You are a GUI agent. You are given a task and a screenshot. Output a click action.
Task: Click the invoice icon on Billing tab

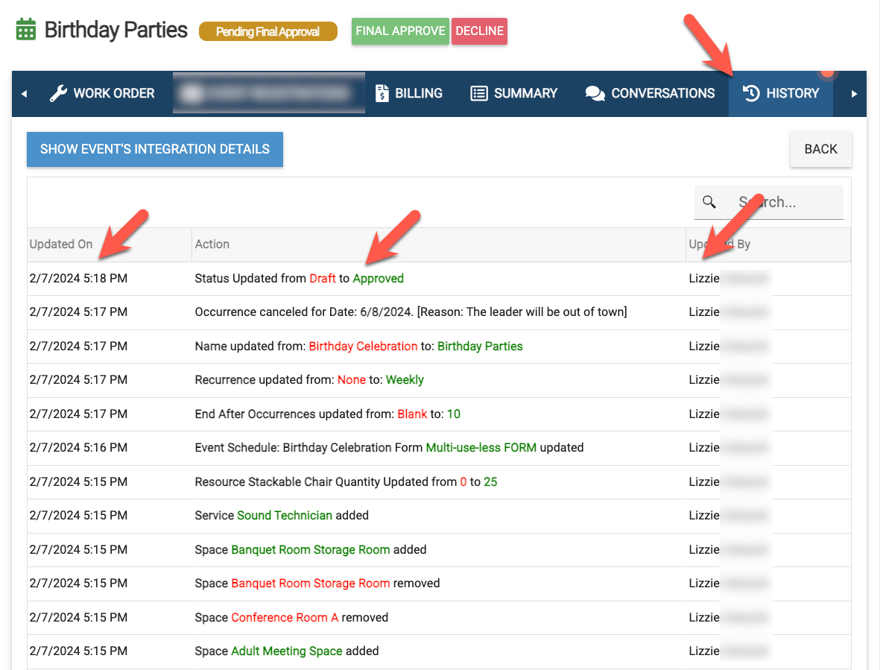(382, 93)
